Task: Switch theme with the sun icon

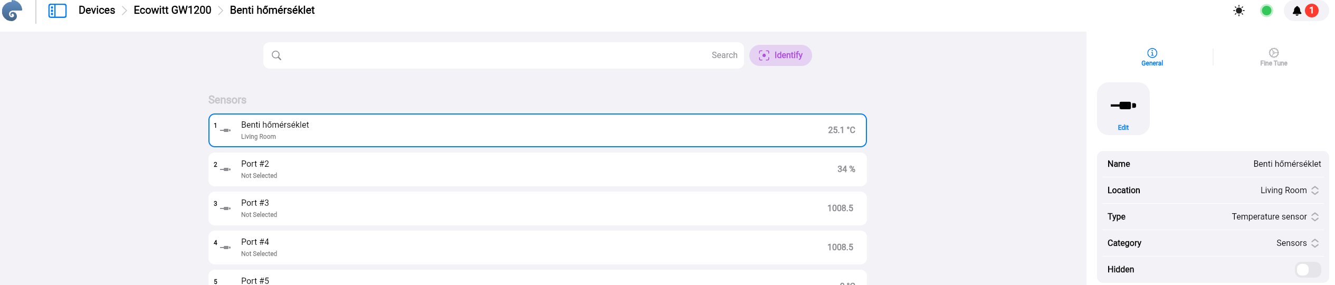Action: tap(1238, 11)
